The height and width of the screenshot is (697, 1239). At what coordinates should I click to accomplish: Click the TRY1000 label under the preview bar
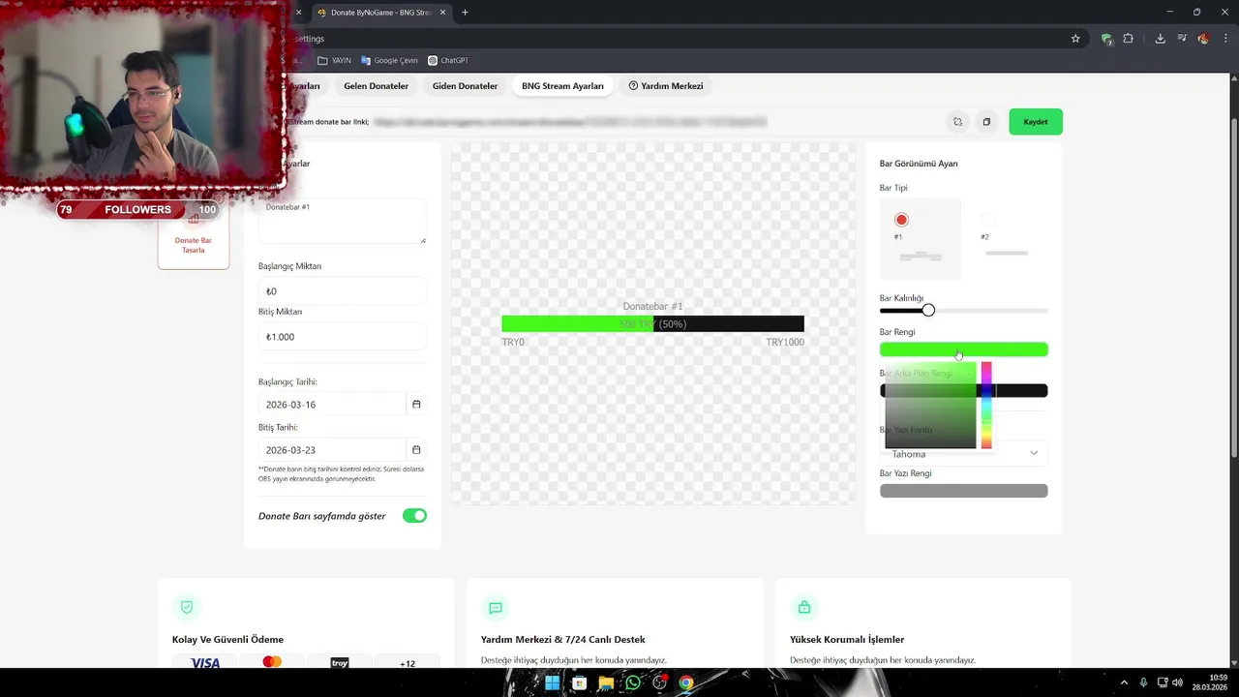tap(785, 343)
